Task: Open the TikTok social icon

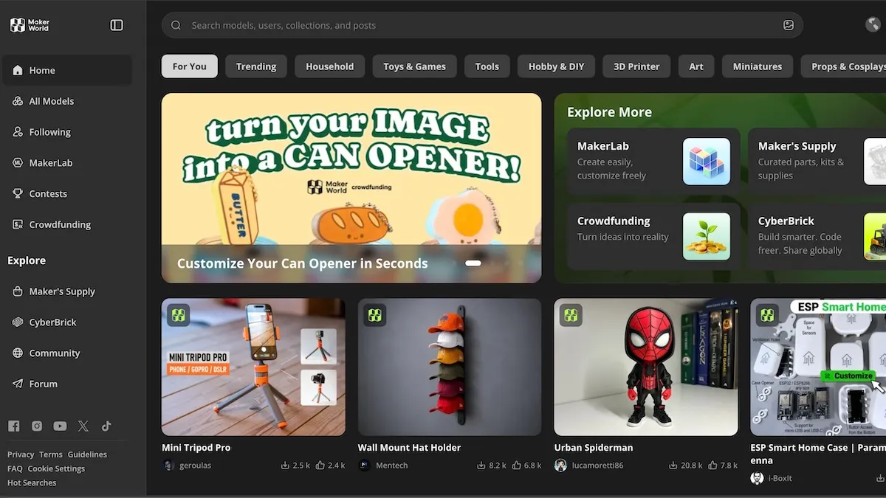Action: point(106,426)
